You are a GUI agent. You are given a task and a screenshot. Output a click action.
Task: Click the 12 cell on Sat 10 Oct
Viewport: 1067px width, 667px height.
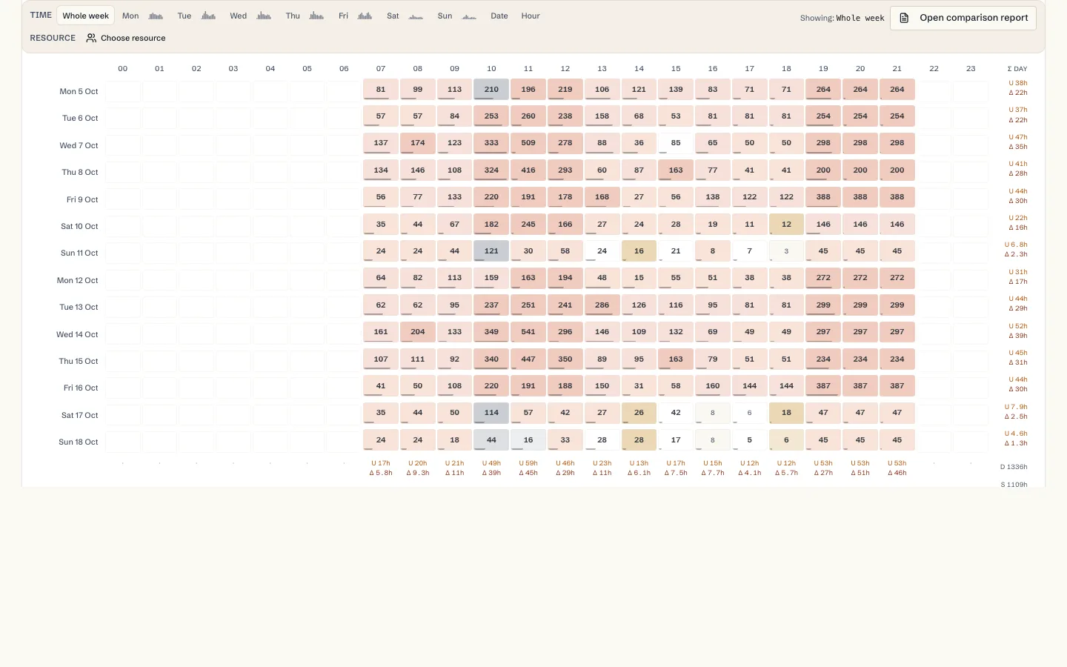click(x=786, y=225)
